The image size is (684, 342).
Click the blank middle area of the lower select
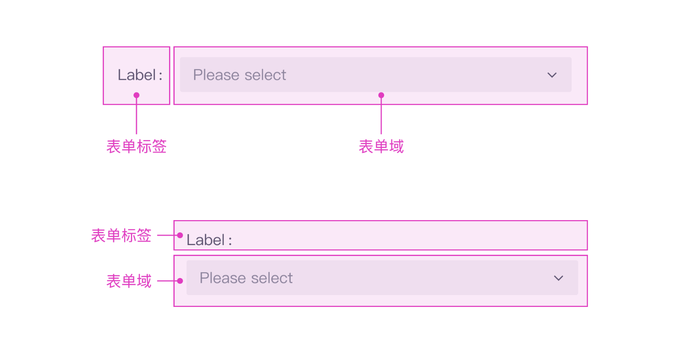417,278
